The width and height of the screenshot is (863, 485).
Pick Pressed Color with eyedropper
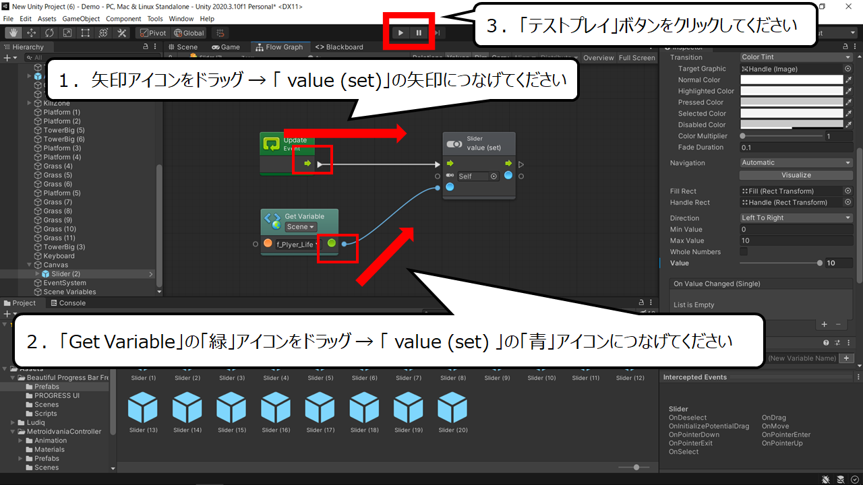(x=848, y=102)
